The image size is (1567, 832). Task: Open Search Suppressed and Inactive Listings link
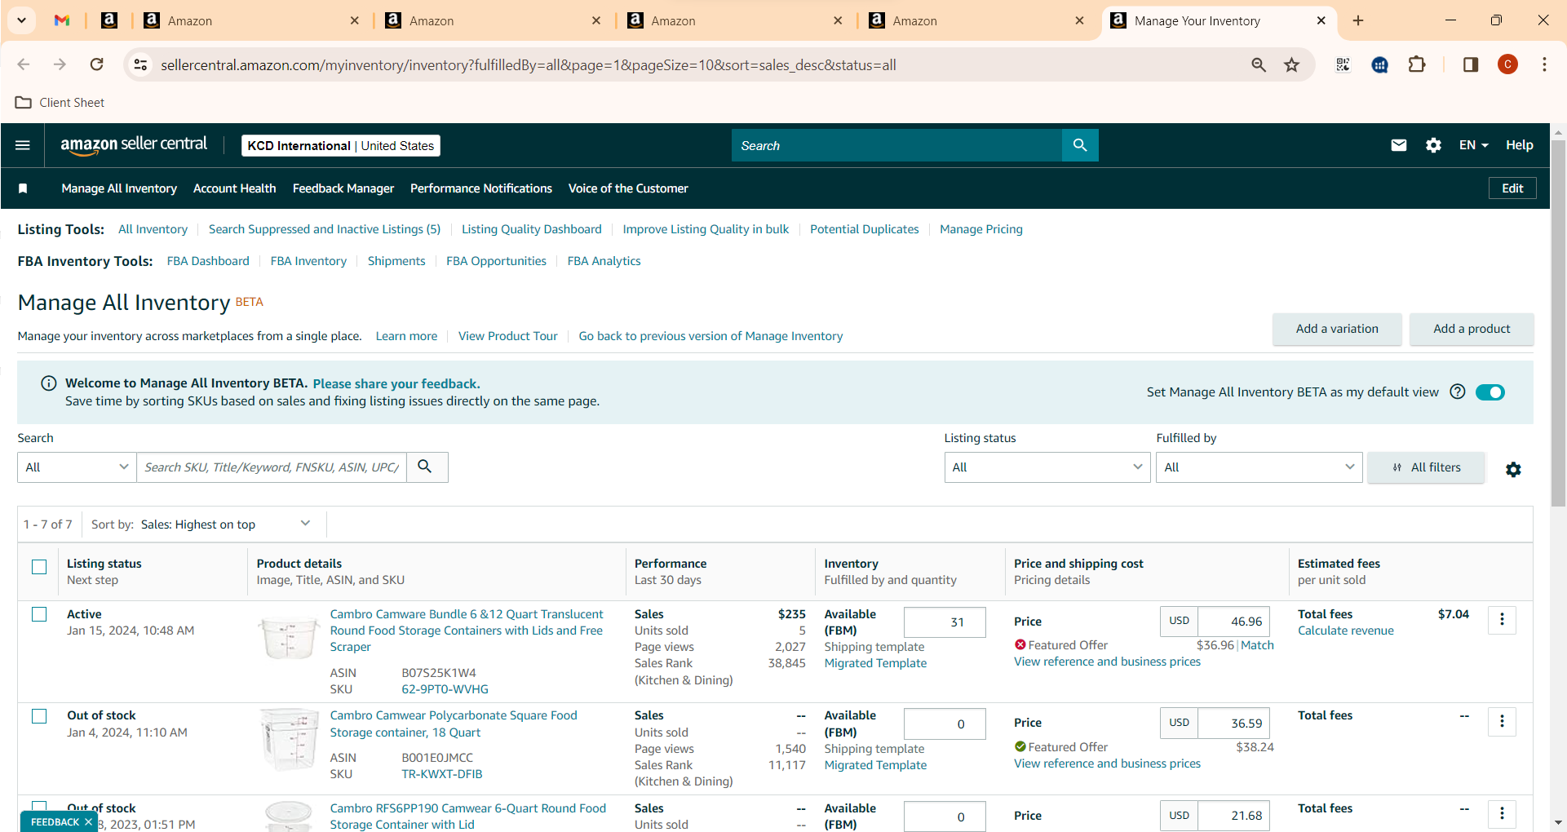pos(325,229)
